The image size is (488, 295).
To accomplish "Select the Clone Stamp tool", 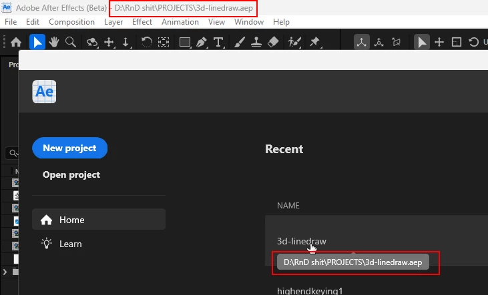I will 256,42.
